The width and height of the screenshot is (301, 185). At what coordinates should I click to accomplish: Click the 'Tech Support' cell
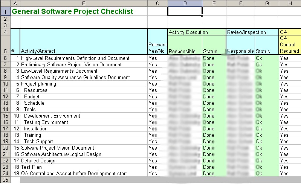point(84,141)
